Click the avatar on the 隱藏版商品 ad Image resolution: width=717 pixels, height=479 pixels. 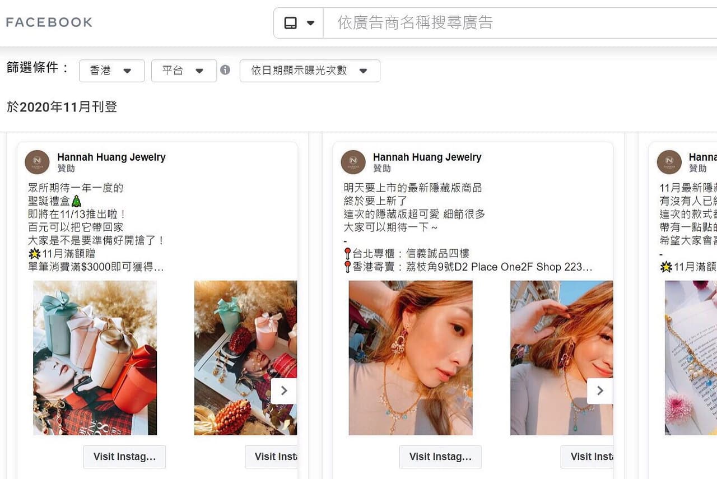tap(353, 162)
